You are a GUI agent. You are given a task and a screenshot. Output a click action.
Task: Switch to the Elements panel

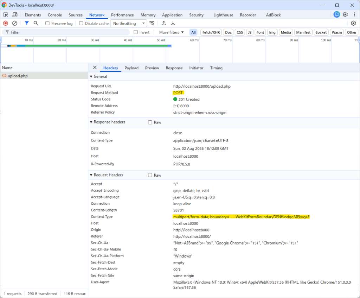click(33, 15)
